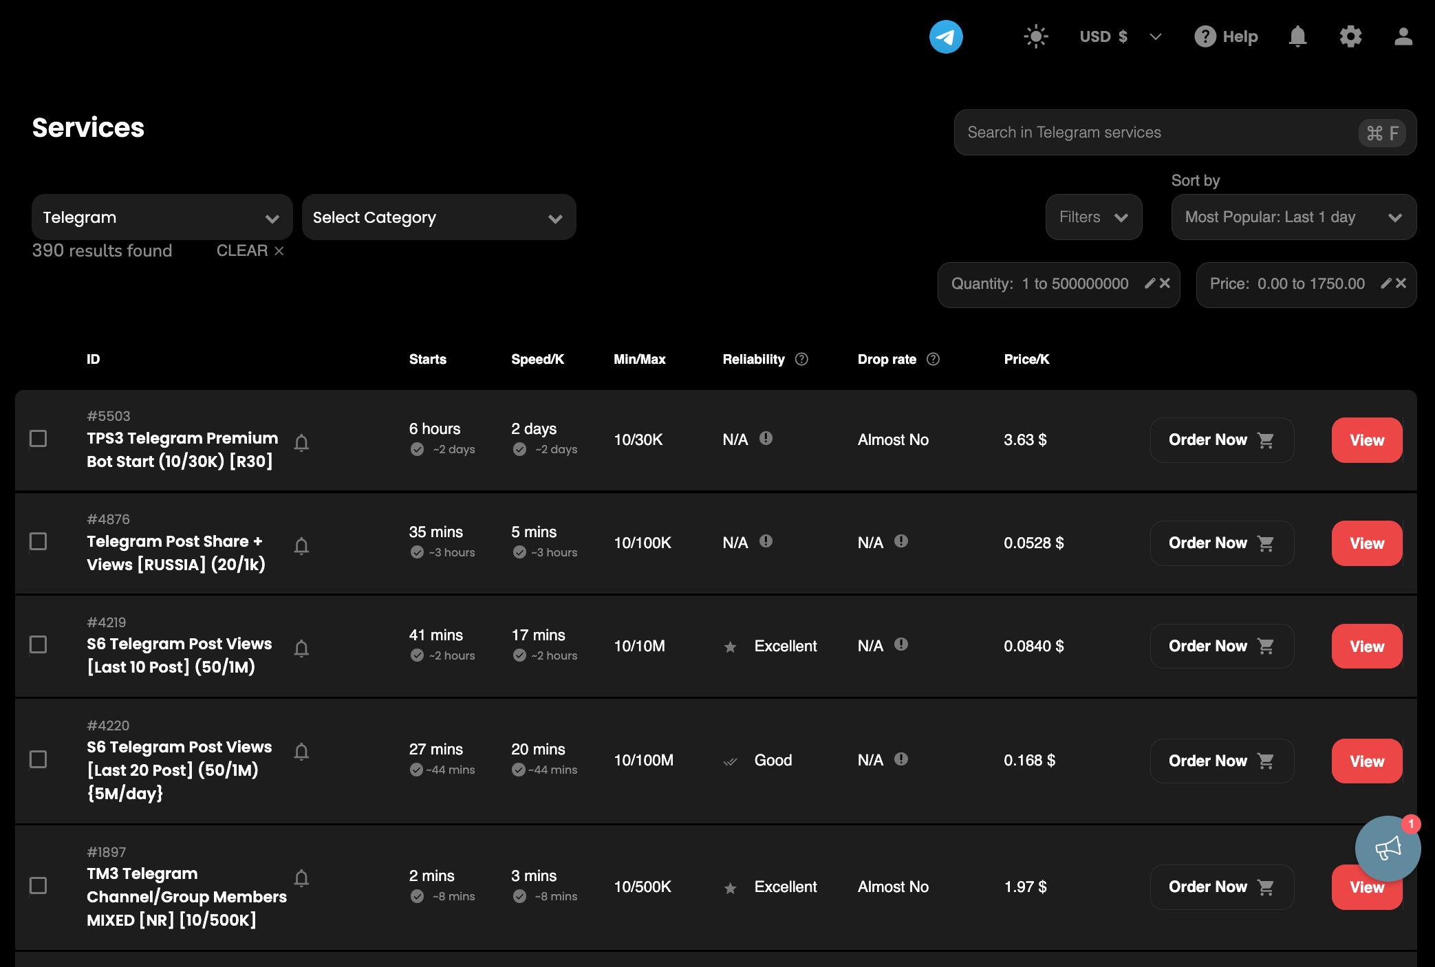View details of service #5503
Screen dimensions: 1435x967
pos(1367,440)
